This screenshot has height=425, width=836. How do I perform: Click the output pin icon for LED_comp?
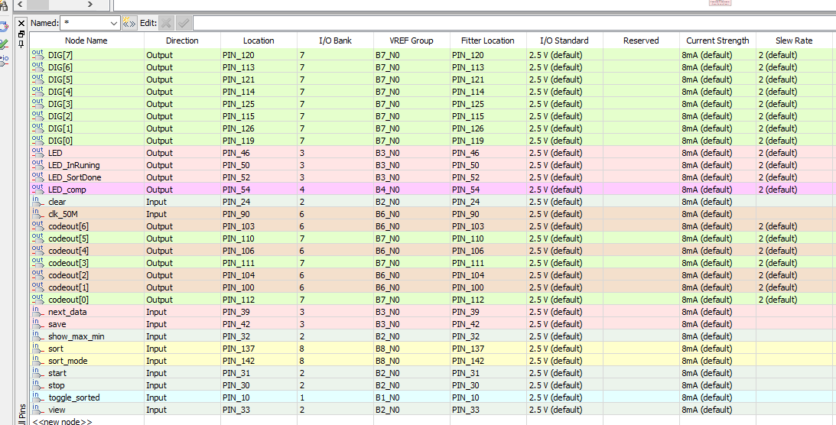(37, 189)
